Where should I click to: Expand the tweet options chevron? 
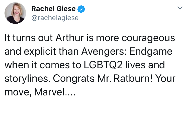[180, 8]
